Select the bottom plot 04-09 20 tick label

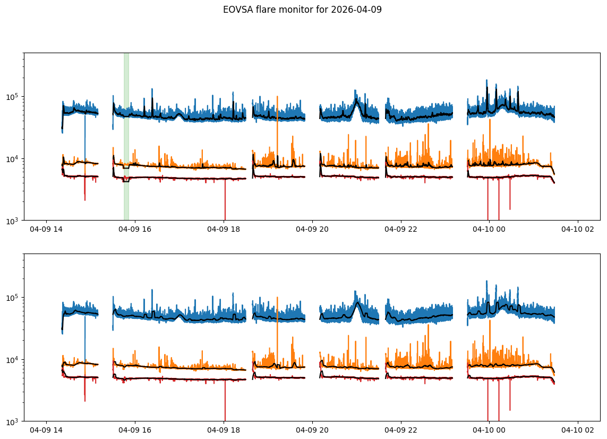[x=312, y=430]
